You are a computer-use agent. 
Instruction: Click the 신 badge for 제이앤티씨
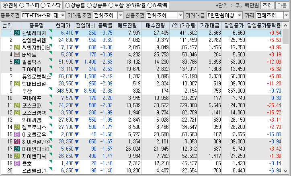[17, 156]
